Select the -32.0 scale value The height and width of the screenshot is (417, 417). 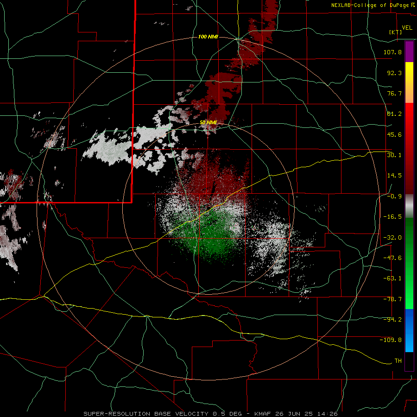tap(392, 238)
